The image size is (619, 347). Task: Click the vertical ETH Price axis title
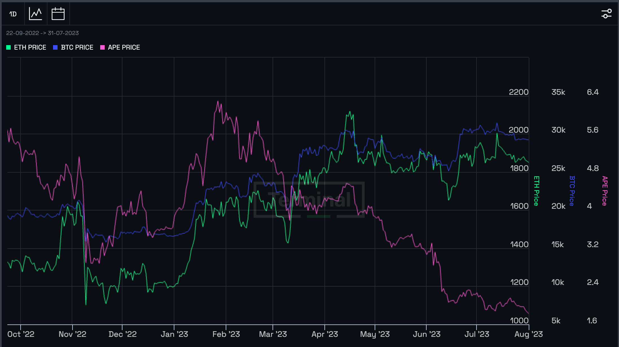(x=536, y=191)
